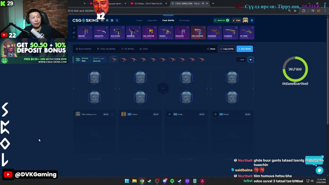Open File Explorer from the taskbar

(x=134, y=181)
